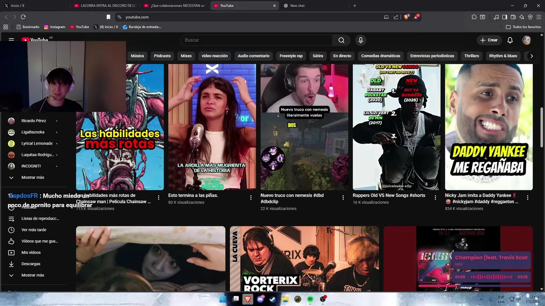Viewport: 545px width, 306px height.
Task: Open Esto termina a las piñas thumbnail
Action: [x=212, y=127]
